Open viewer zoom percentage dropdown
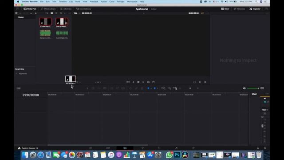Screen dimensions: 284x160 coord(77,13)
